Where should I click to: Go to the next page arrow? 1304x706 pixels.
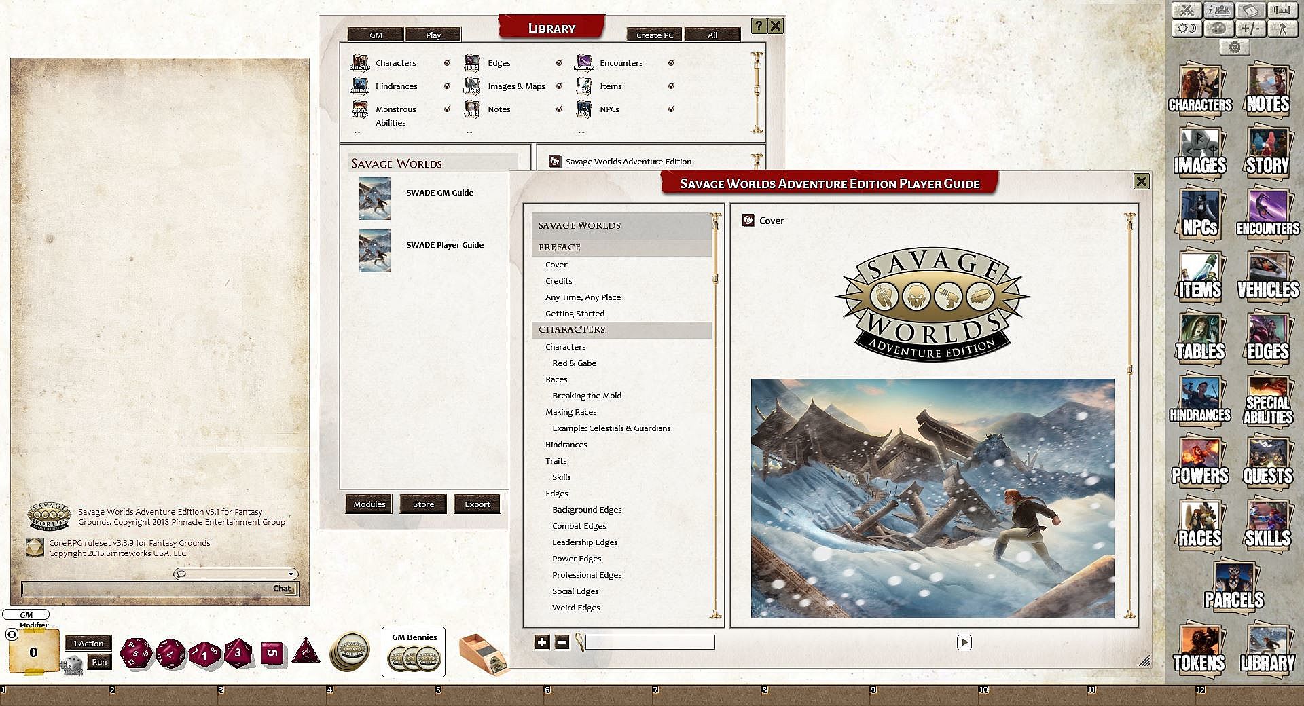964,642
